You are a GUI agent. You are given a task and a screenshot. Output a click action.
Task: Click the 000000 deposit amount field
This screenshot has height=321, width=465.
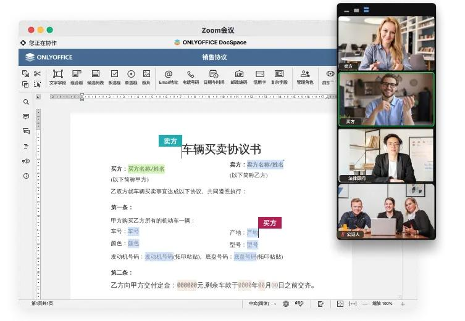pos(187,285)
